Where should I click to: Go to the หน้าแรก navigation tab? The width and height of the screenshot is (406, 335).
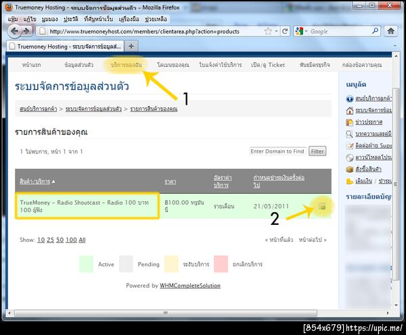click(31, 65)
